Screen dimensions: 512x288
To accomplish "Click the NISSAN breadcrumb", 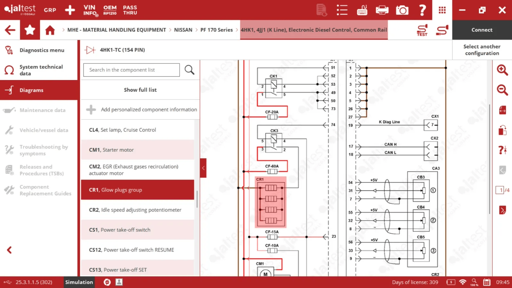I will tap(183, 30).
